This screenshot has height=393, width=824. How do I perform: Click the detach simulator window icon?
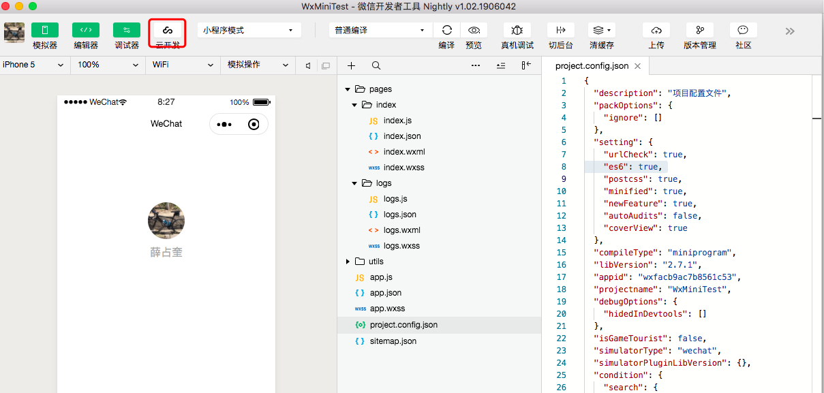(x=326, y=65)
